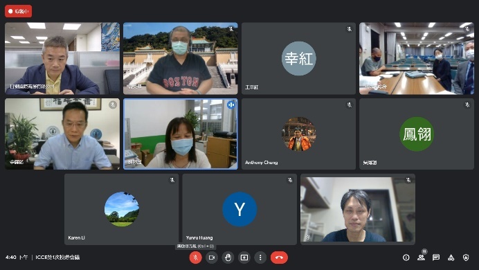
Task: Click speaking indicator on masked woman's tile
Action: (x=231, y=105)
